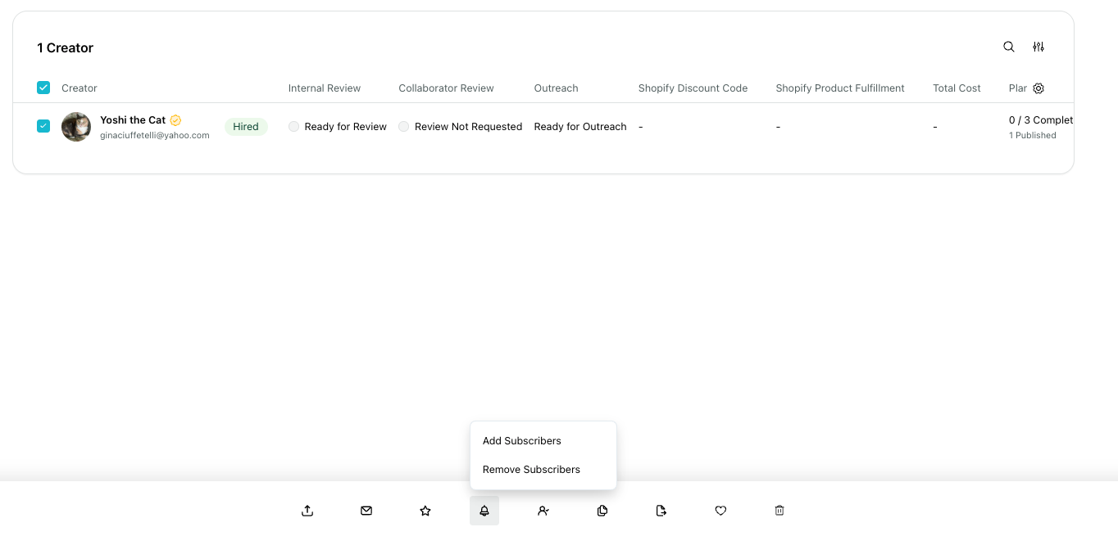Screen dimensions: 1118x536
Task: Open the search icon in creator table header
Action: pos(1009,47)
